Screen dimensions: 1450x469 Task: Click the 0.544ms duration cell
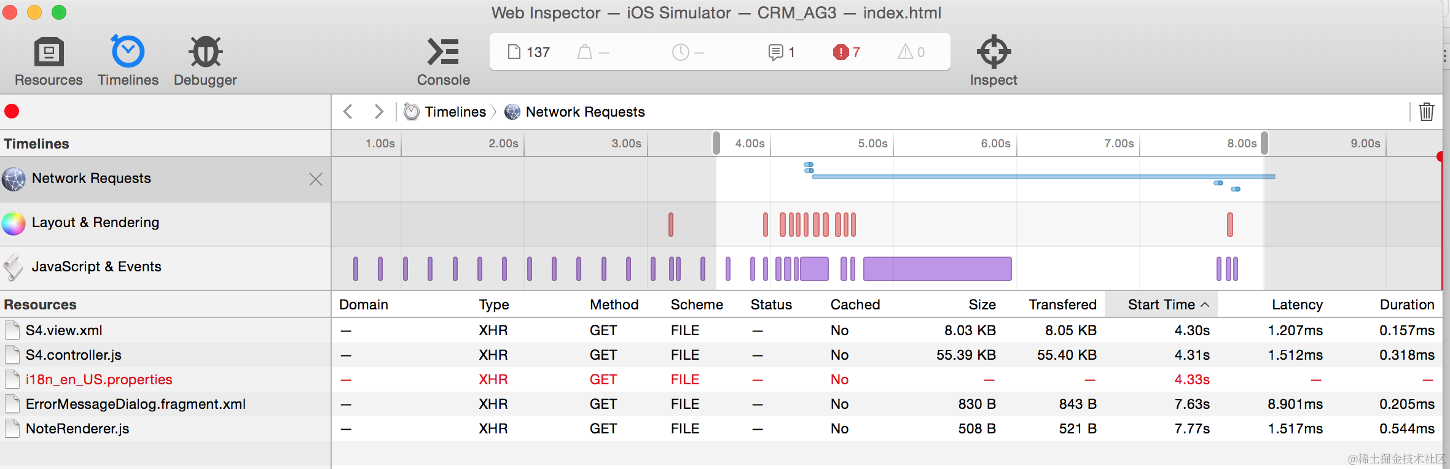[x=1407, y=428]
